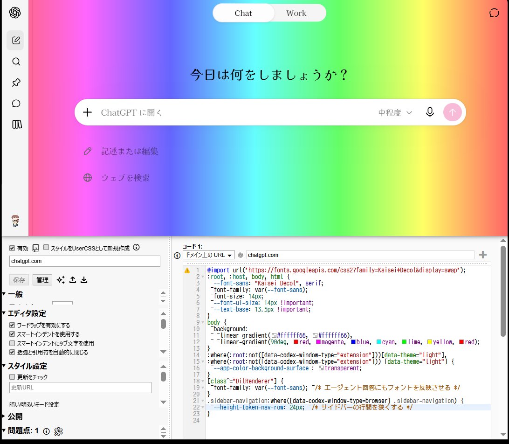
Task: Click the info icon beside スタイルをUserCSSとして新規作成
Action: [137, 248]
